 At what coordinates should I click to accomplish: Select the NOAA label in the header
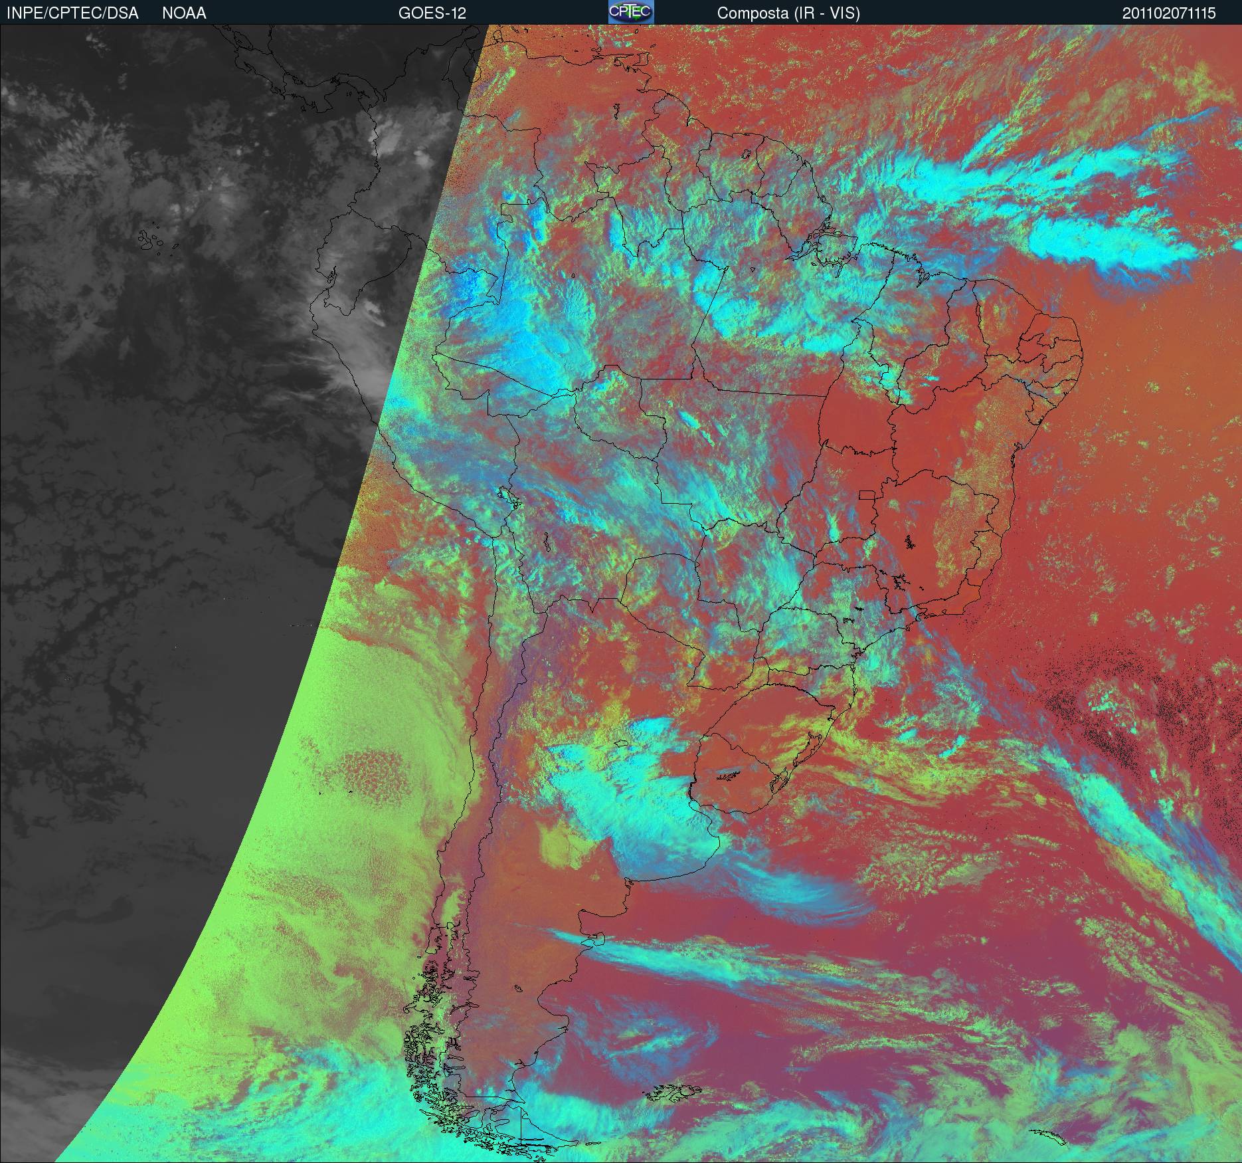tap(184, 13)
